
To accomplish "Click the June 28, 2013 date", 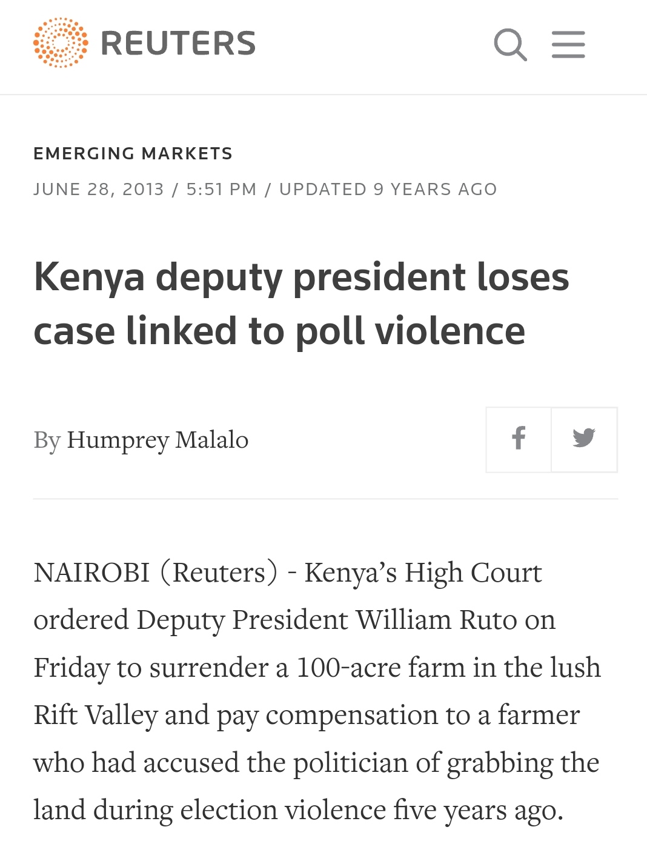I will click(99, 190).
